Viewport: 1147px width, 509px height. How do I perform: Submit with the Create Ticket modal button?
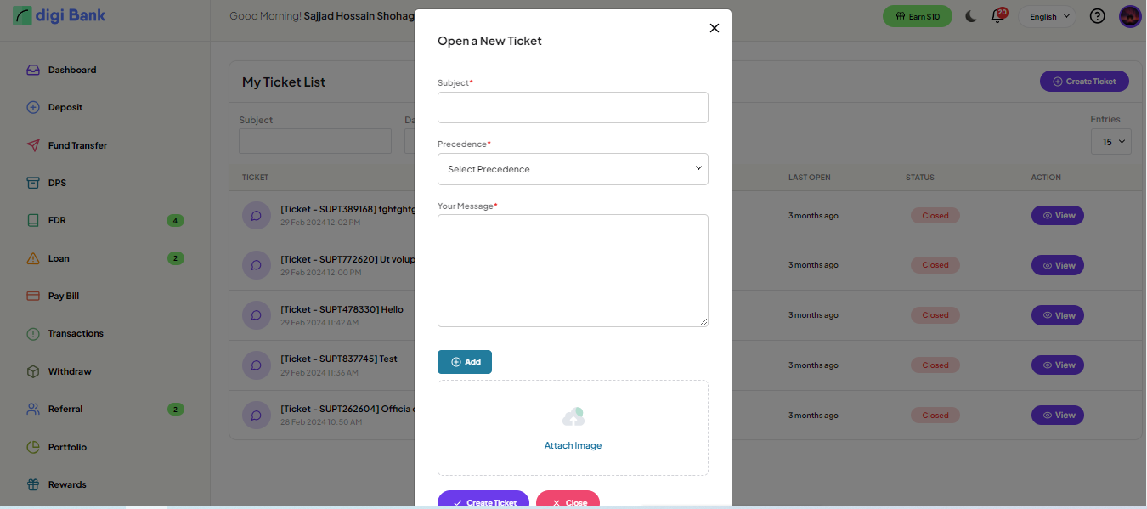[x=483, y=501]
